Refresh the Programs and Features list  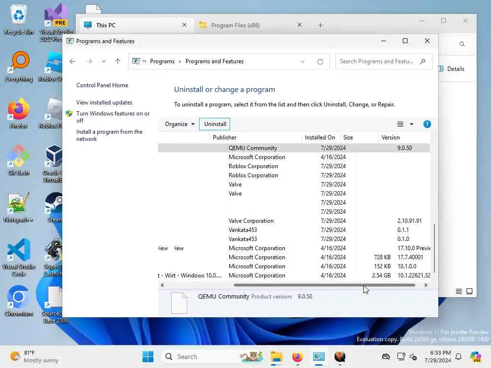coord(320,62)
